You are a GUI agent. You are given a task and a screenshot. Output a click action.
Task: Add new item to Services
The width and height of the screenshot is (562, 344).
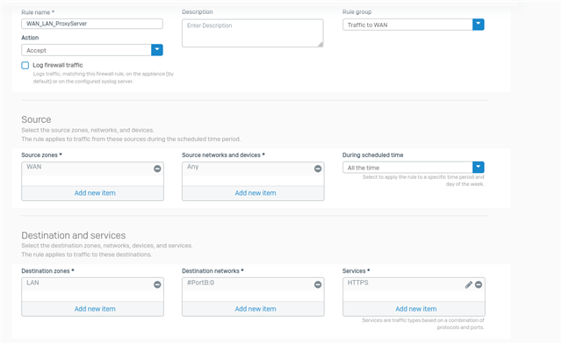pos(416,309)
